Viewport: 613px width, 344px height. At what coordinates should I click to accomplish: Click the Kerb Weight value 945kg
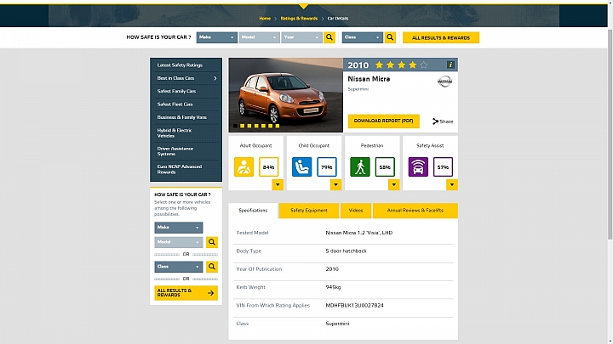(x=333, y=287)
